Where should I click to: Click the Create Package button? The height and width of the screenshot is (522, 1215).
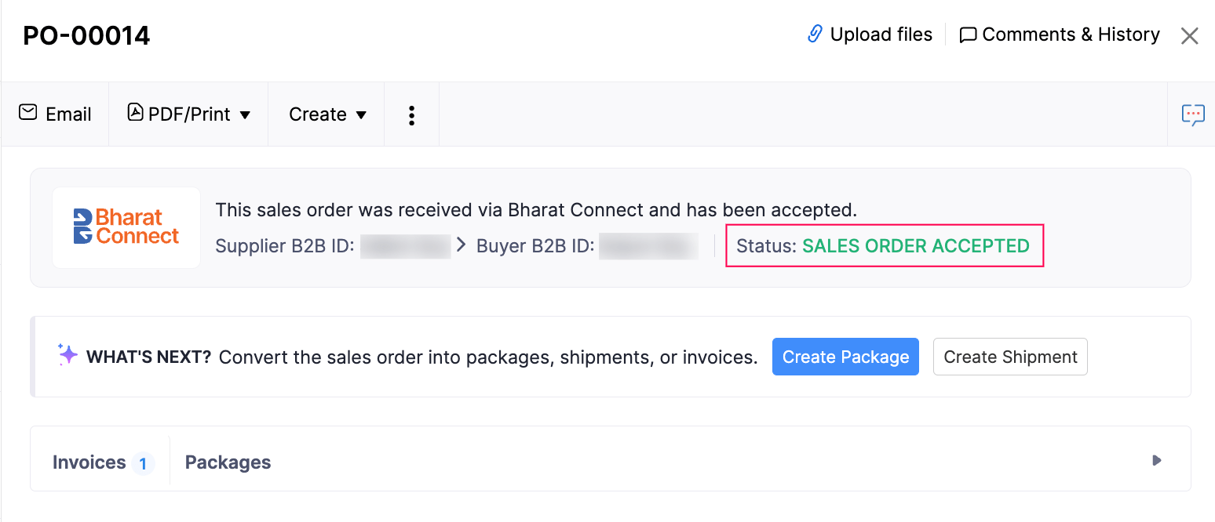point(845,357)
